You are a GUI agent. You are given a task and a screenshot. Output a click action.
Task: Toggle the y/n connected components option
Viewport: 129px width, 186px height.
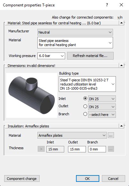[x=120, y=17]
